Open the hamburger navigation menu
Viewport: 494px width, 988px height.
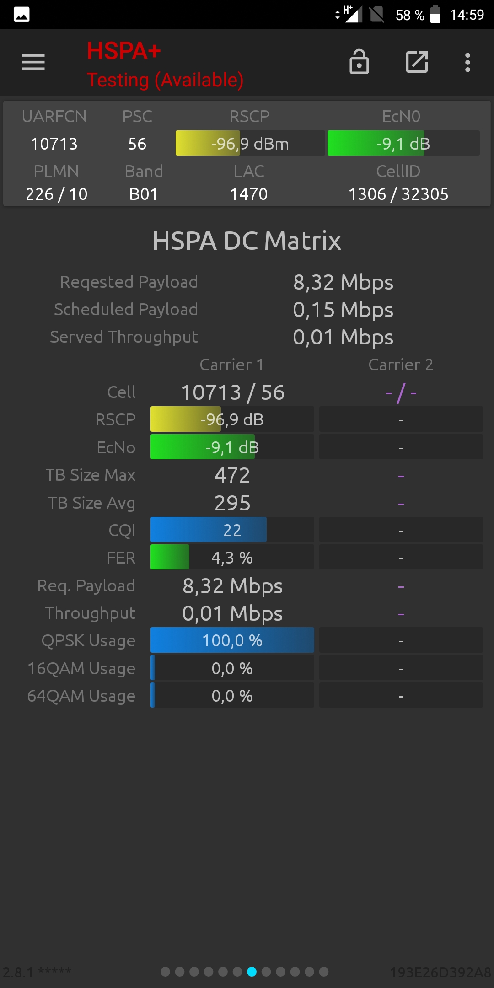[x=33, y=62]
